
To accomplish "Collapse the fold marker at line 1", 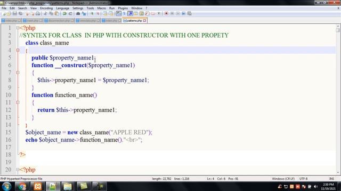I will [18, 28].
